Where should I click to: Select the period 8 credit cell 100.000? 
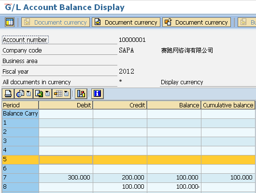click(133, 186)
